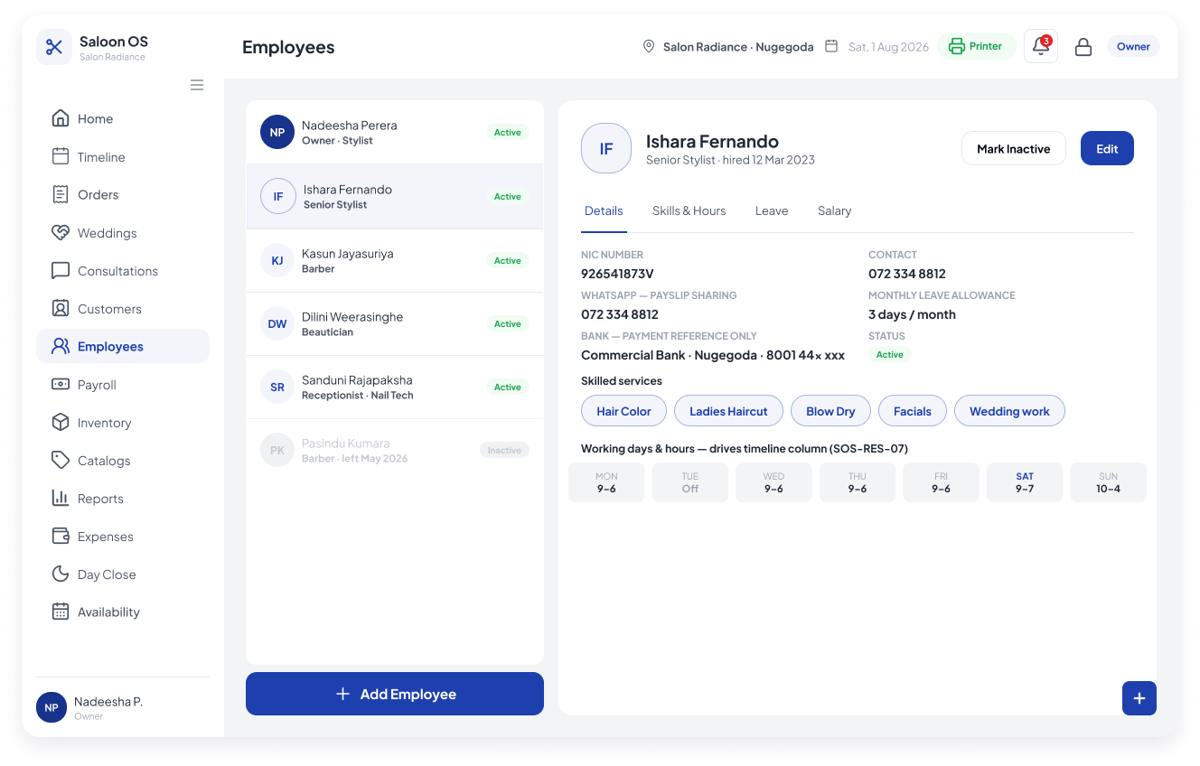Open the Salary tab
The height and width of the screenshot is (766, 1200).
[835, 210]
